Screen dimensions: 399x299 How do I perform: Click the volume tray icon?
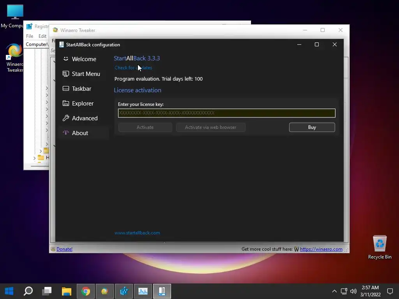pyautogui.click(x=353, y=291)
